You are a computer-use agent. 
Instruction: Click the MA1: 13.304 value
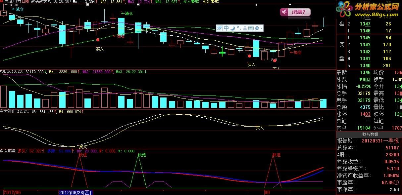tap(84, 2)
